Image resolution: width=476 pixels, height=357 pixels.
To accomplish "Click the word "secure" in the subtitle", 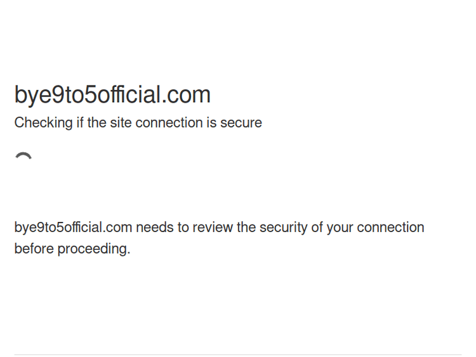I will (241, 122).
